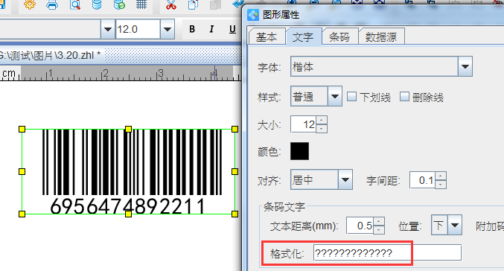This screenshot has height=271, width=504.
Task: Toggle Bold formatting button
Action: (192, 29)
